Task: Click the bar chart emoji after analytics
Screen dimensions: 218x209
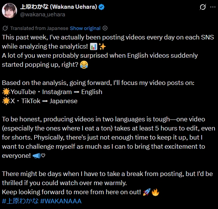Action: [94, 46]
